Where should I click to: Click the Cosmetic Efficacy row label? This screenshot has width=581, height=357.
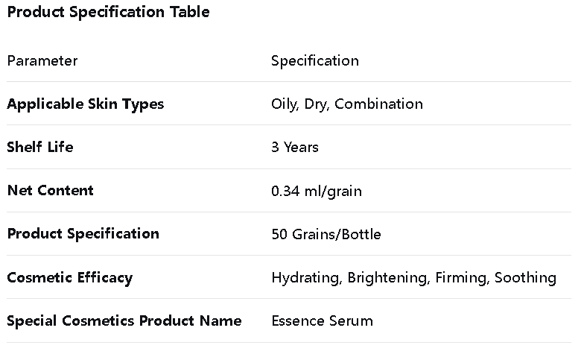(69, 278)
